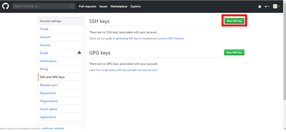
Task: Select SSH and GPG keys sidebar item
Action: click(61, 77)
